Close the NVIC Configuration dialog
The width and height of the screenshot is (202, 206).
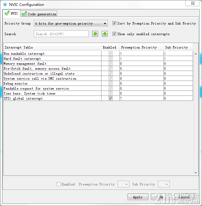[192, 3]
